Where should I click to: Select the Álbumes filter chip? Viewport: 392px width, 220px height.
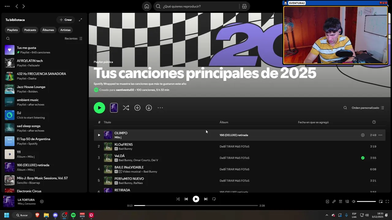click(48, 30)
